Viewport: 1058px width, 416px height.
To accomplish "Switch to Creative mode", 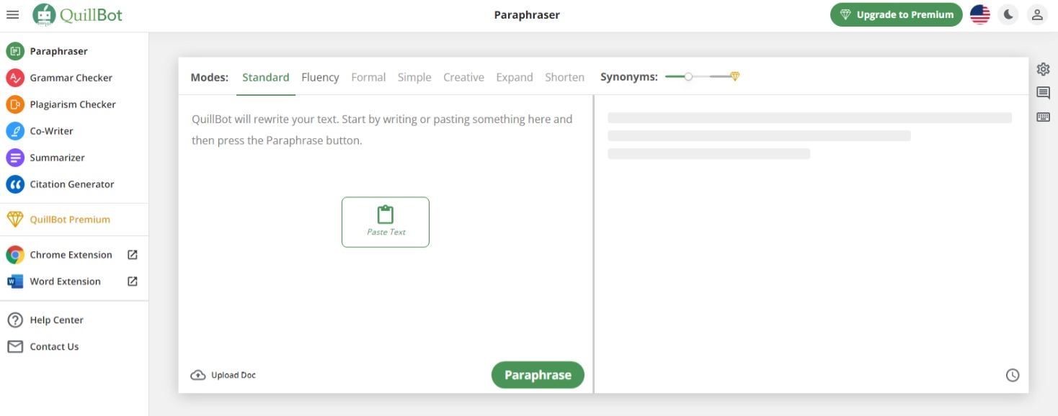I will 463,77.
